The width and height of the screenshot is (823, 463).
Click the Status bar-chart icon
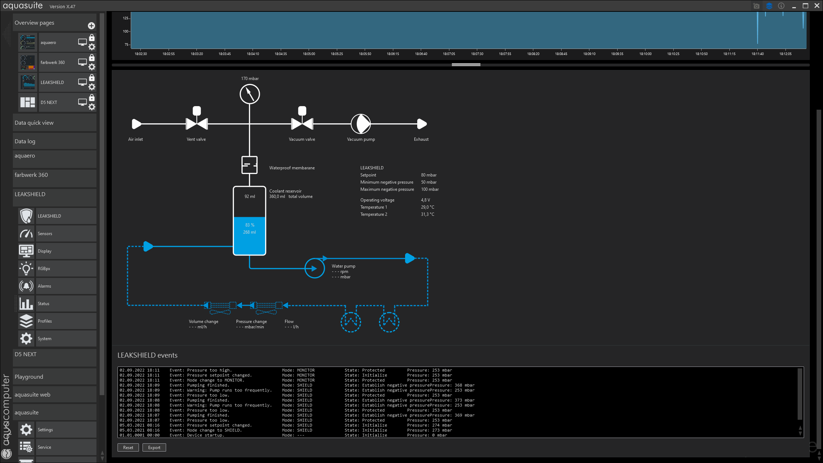[26, 304]
